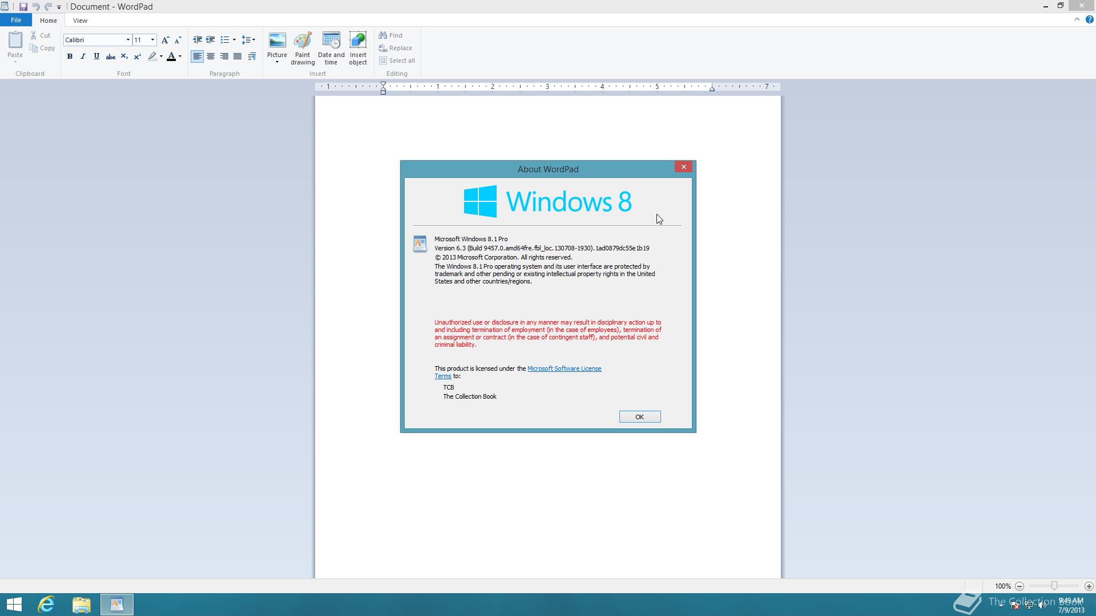Viewport: 1096px width, 616px height.
Task: Click OK in About WordPad dialog
Action: tap(640, 417)
